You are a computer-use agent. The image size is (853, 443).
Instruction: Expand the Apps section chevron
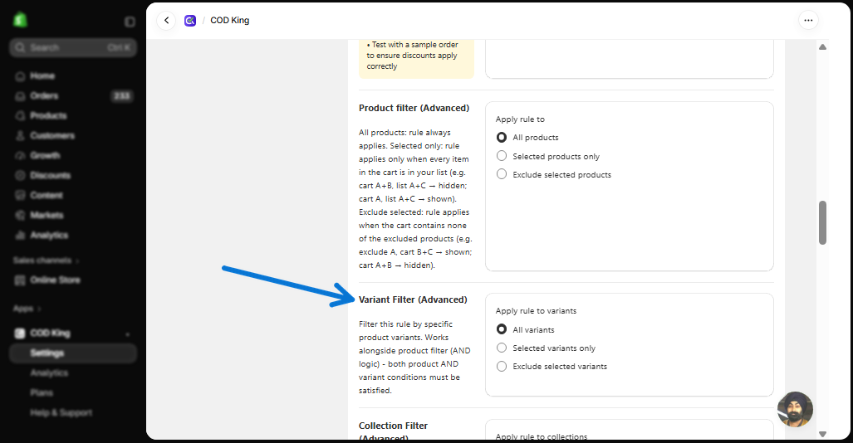(x=39, y=309)
